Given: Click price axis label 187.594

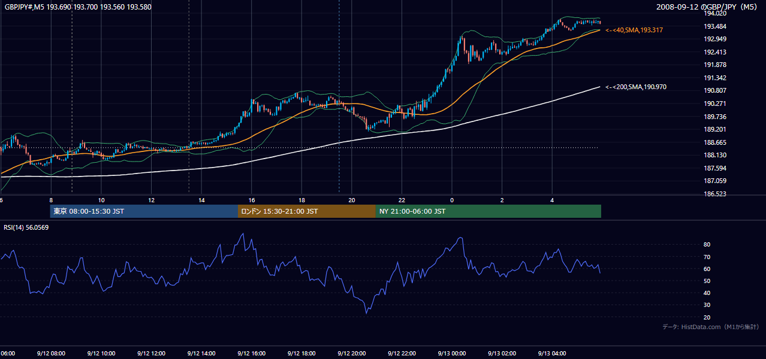Looking at the screenshot, I should pos(715,168).
